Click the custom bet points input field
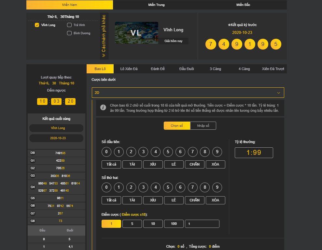322x250 pixels. coord(202,224)
